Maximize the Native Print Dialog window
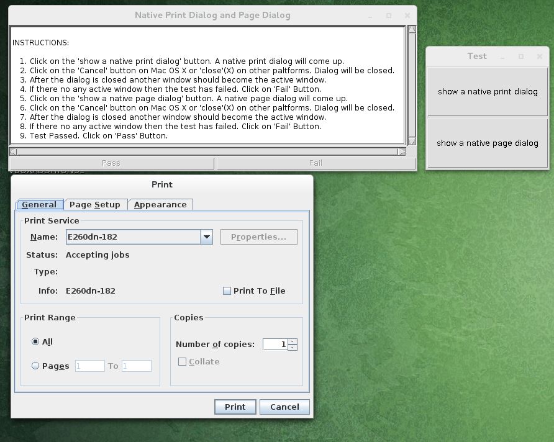The height and width of the screenshot is (442, 554). [389, 16]
